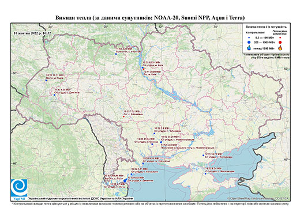Click the large red circle in the legend
300x212 pixels.
click(x=280, y=42)
